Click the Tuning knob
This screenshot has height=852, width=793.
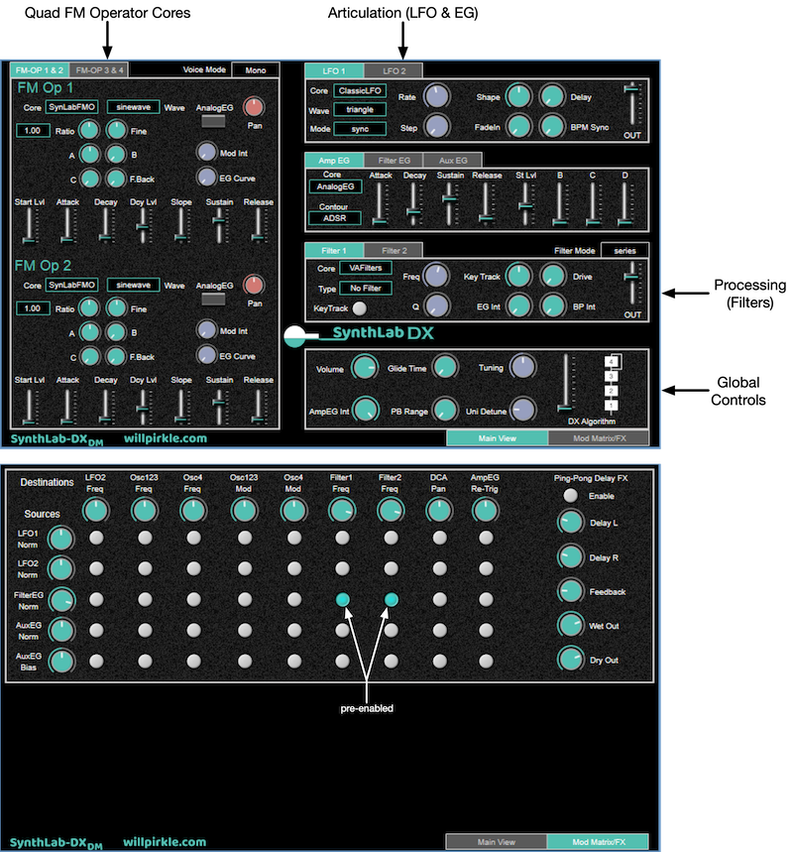(x=523, y=367)
